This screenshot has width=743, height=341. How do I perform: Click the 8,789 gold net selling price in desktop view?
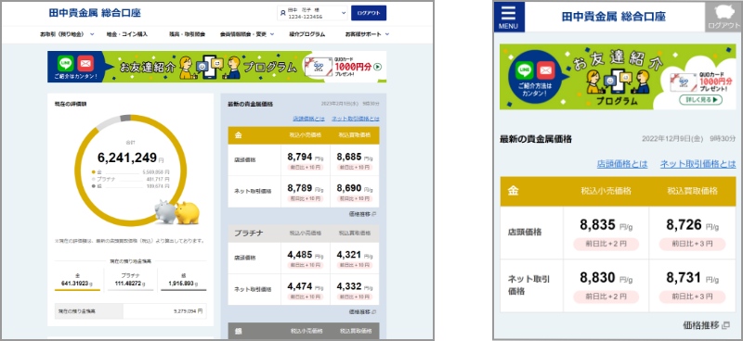tap(300, 188)
